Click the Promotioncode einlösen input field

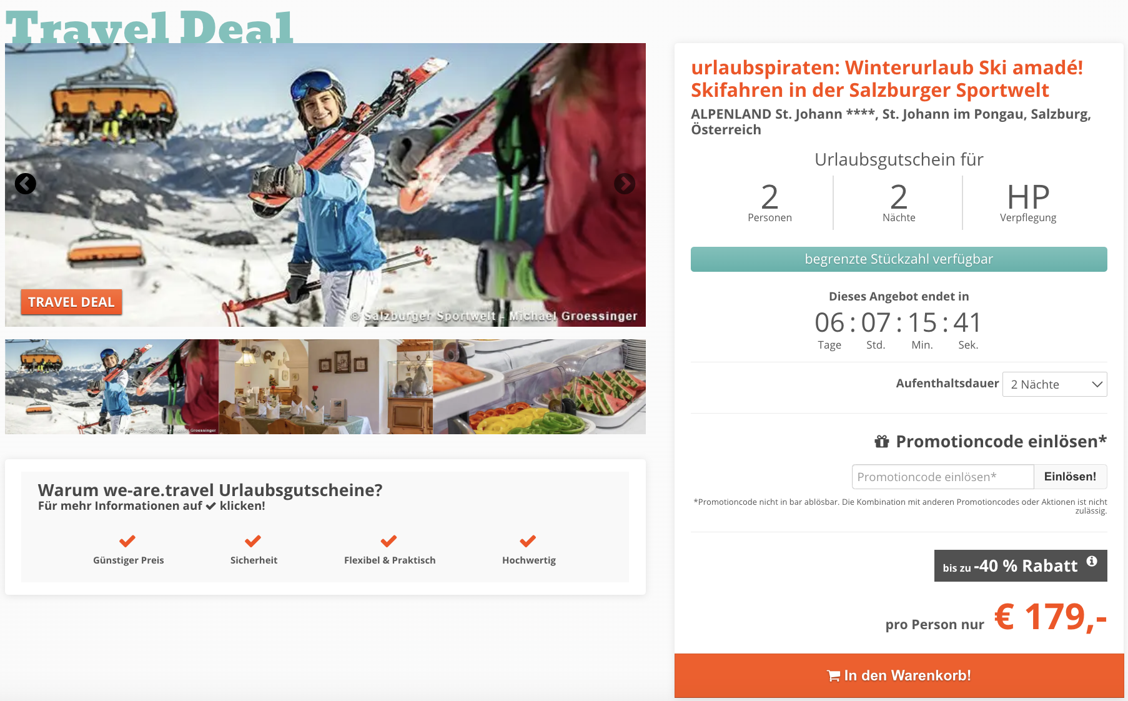[943, 477]
